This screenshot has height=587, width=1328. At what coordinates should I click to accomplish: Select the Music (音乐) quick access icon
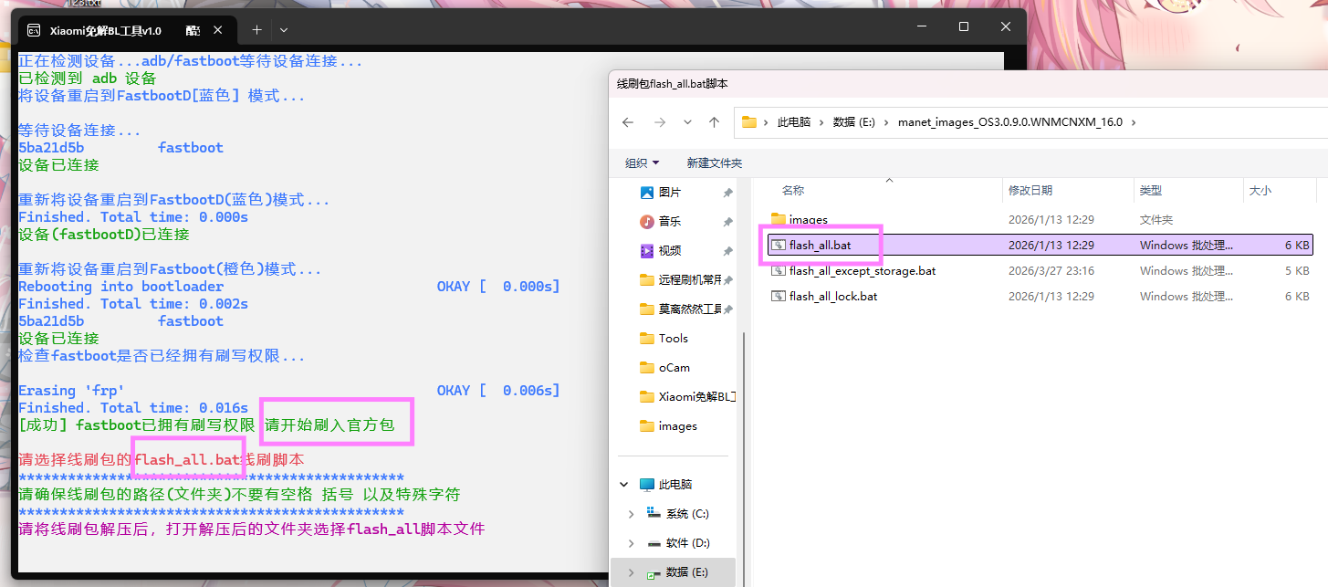coord(646,222)
